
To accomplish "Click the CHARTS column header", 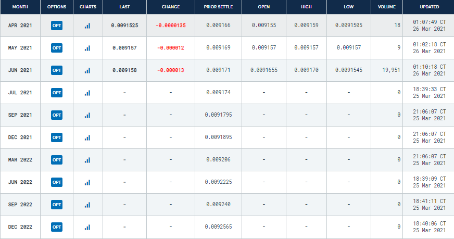I will click(x=88, y=7).
